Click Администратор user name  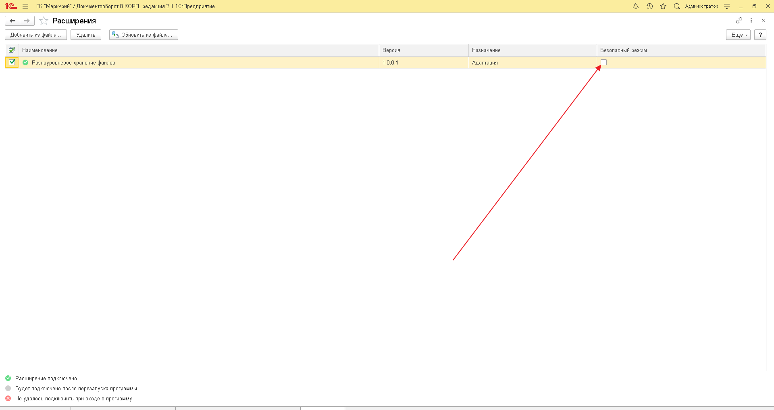coord(701,6)
